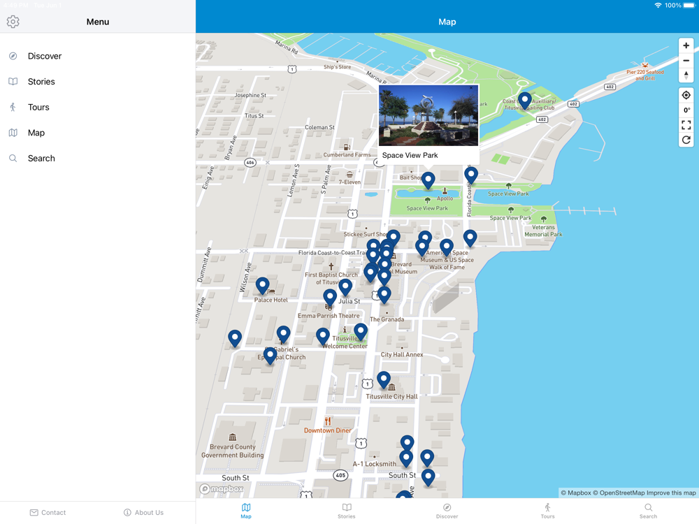
Task: Zoom in the map with plus button
Action: (x=686, y=45)
